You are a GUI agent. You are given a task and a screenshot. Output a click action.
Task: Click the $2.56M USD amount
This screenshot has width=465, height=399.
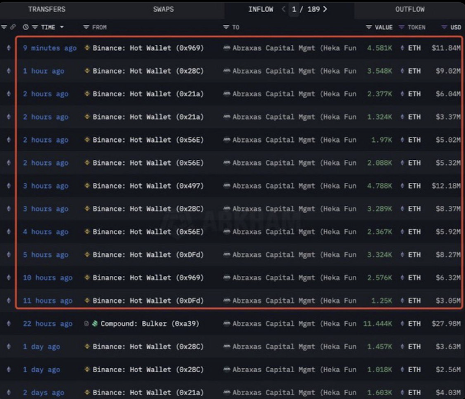pos(449,370)
